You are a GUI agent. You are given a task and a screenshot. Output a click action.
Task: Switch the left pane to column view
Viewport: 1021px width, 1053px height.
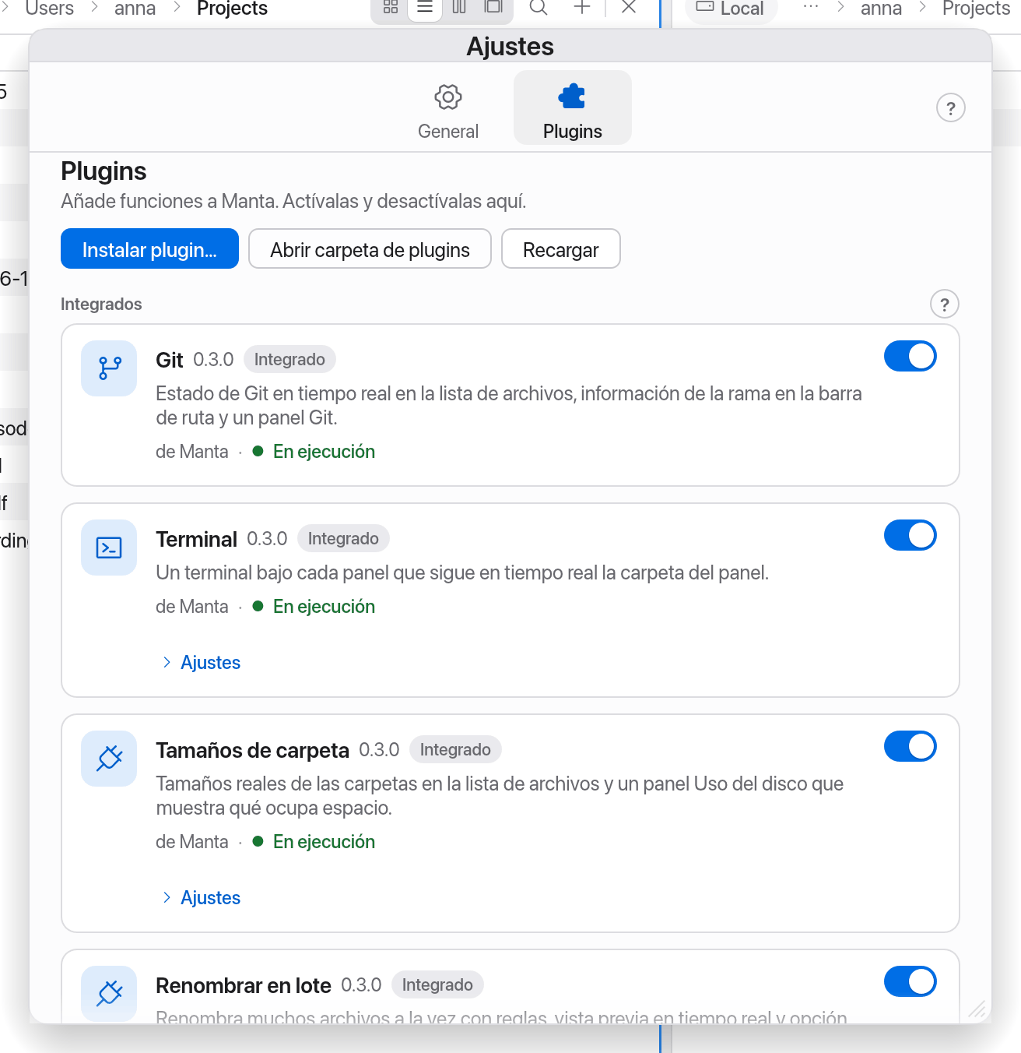[x=459, y=7]
